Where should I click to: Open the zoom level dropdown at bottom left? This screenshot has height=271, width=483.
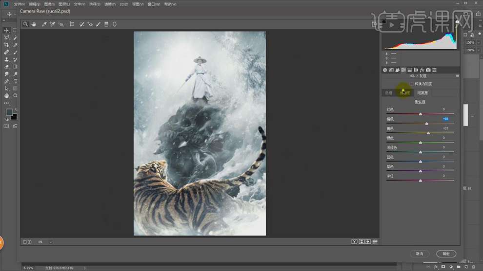coord(50,242)
